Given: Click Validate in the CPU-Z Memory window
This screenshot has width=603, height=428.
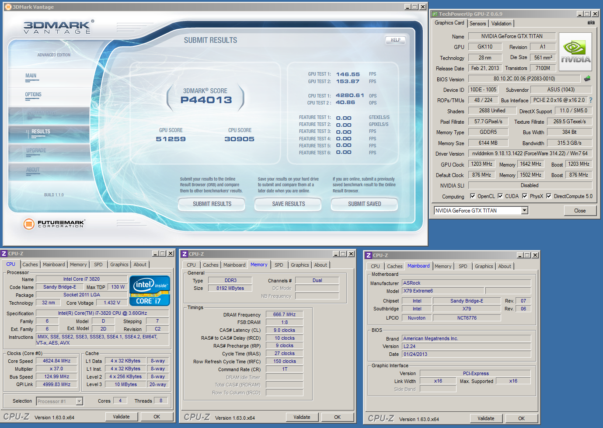Looking at the screenshot, I should (x=302, y=417).
